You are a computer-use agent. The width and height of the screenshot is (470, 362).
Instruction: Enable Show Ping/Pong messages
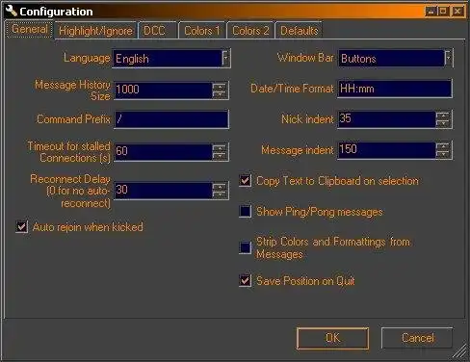[245, 211]
